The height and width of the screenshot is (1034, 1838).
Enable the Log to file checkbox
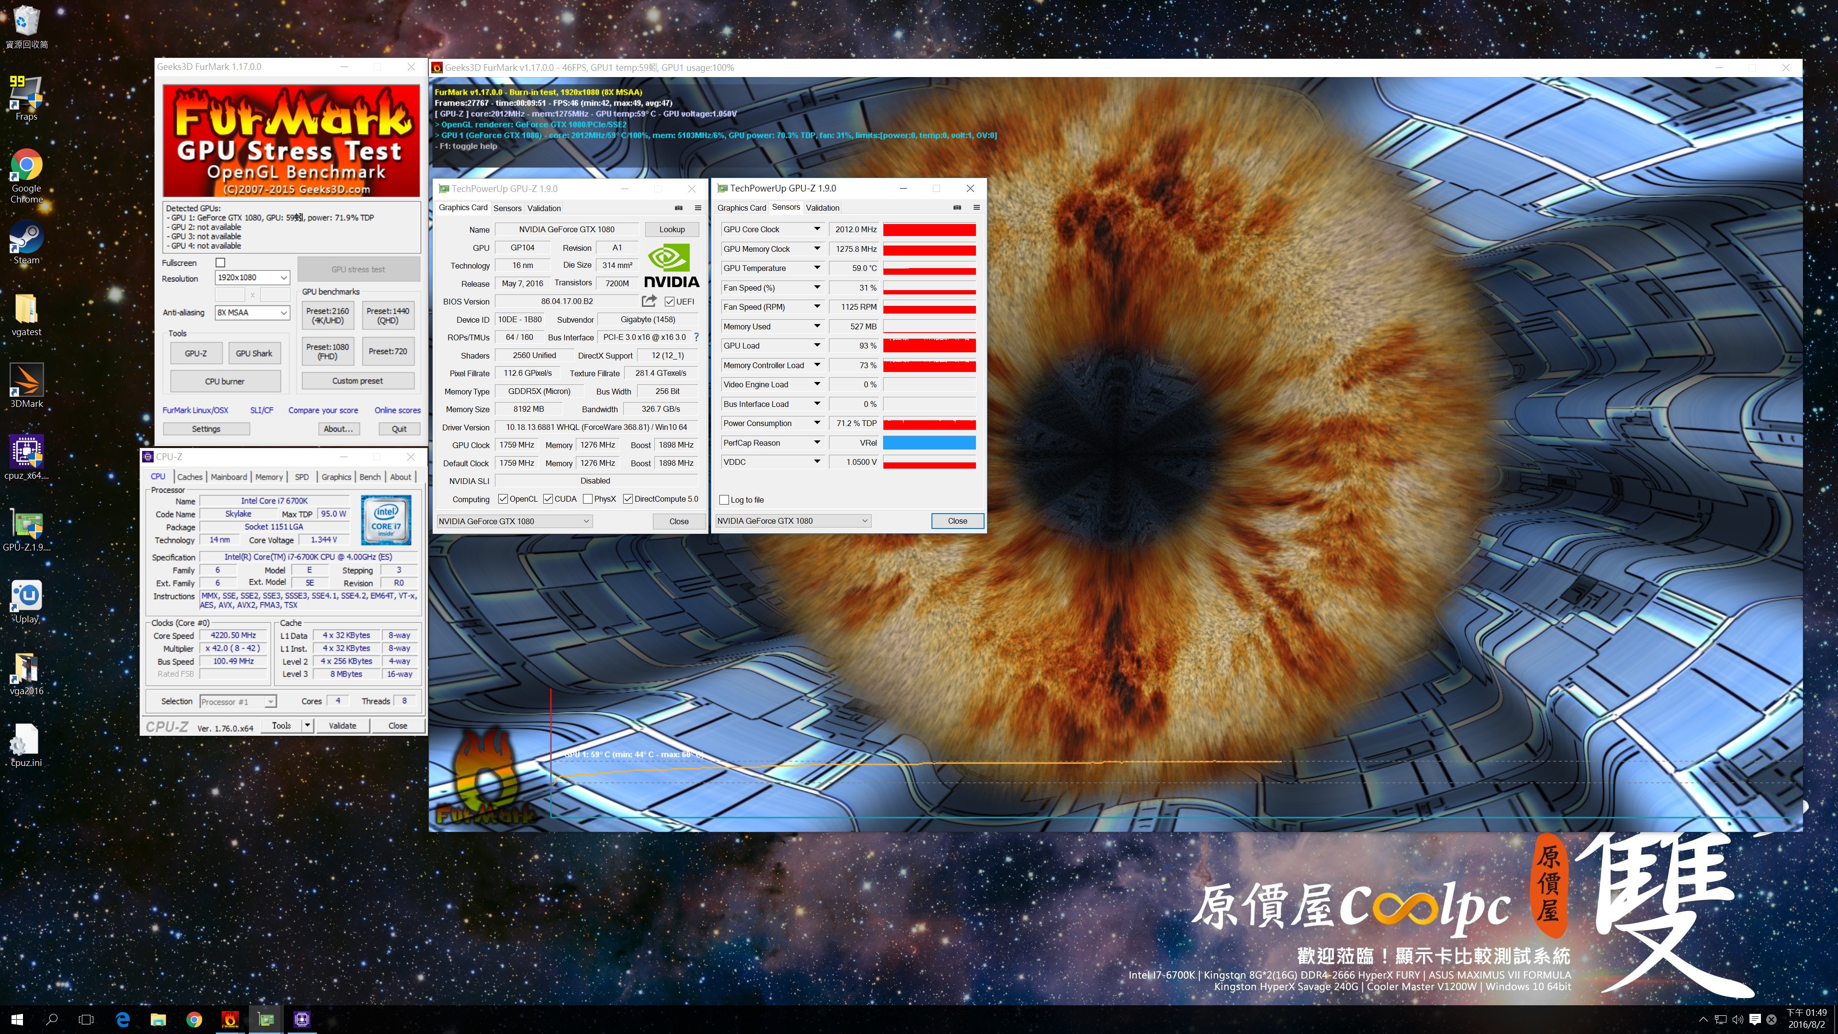[724, 499]
